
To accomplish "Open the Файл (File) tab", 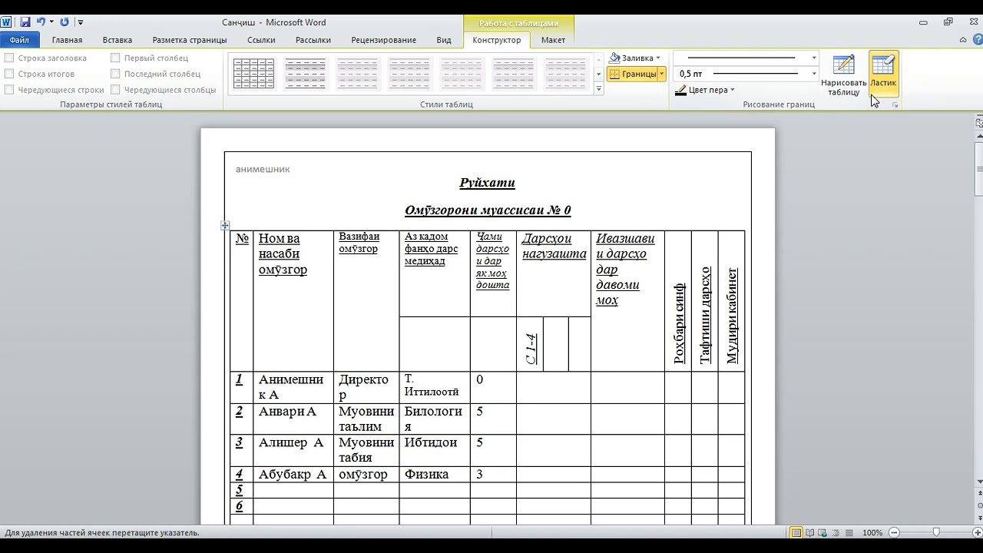I will (x=19, y=40).
